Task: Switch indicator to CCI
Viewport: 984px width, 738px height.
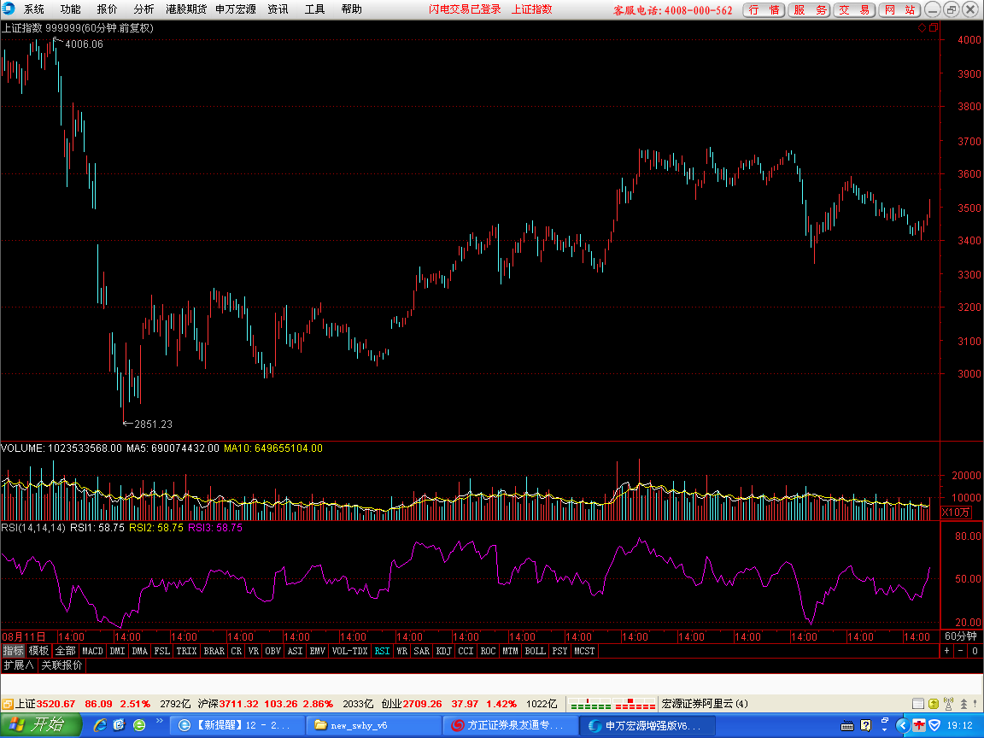Action: point(466,651)
